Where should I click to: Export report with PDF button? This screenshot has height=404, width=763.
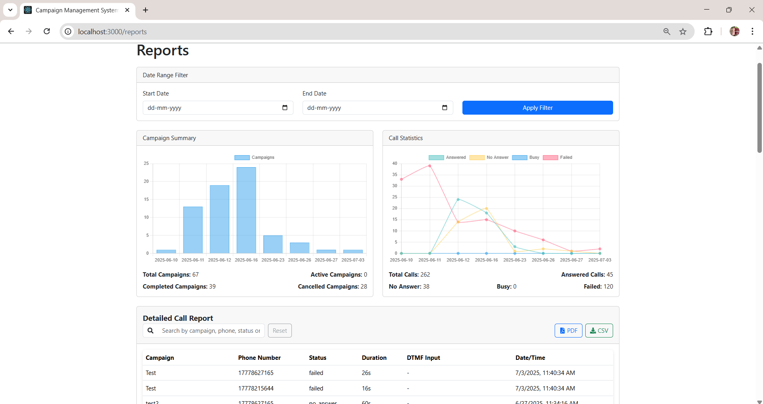click(x=568, y=331)
